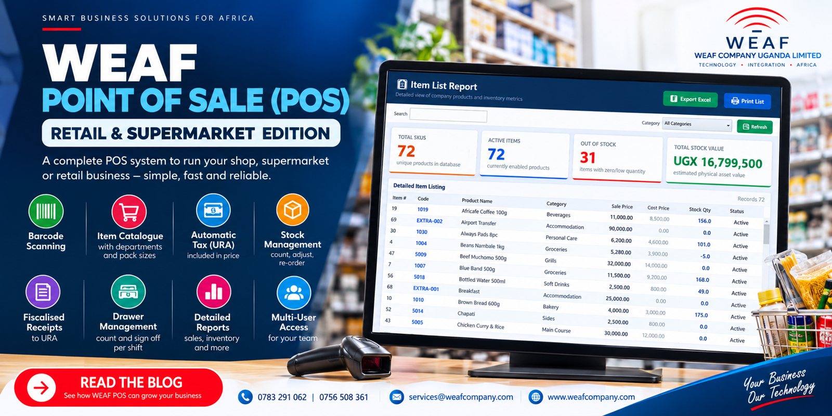
Task: Click item code 5005
Action: (418, 322)
